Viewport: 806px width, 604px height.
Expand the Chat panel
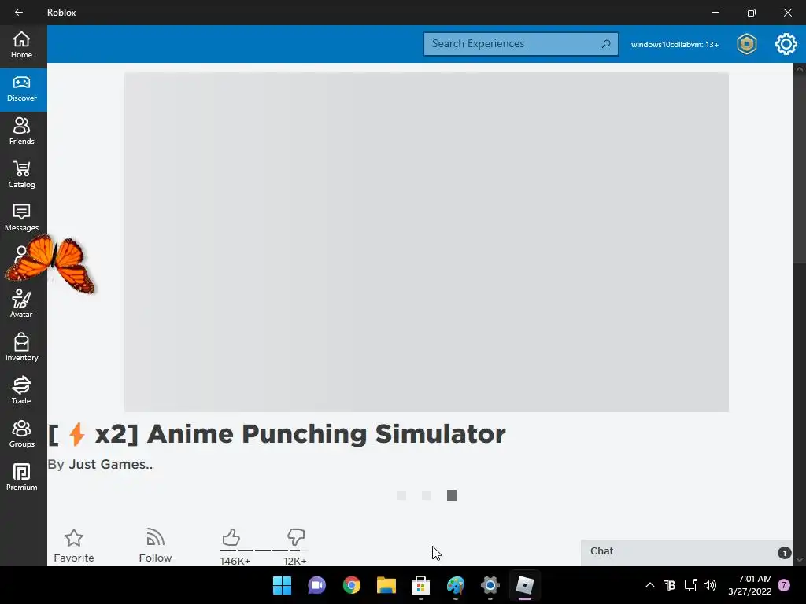pyautogui.click(x=686, y=552)
